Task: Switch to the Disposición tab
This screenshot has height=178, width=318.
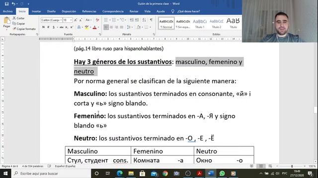Action: click(69, 11)
